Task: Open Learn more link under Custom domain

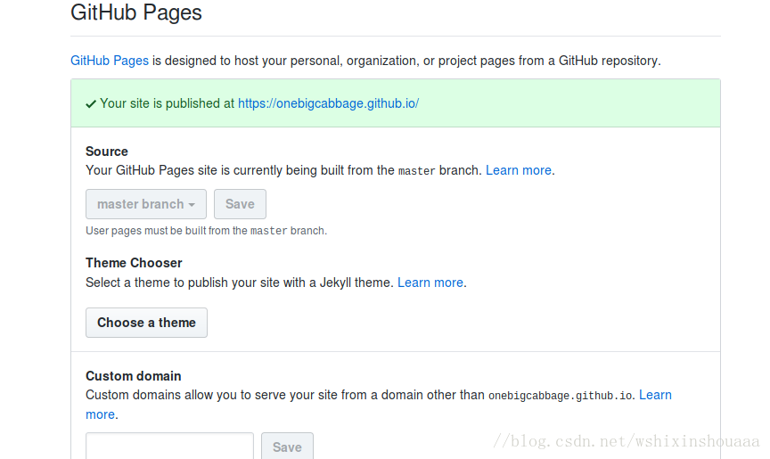Action: (x=655, y=395)
